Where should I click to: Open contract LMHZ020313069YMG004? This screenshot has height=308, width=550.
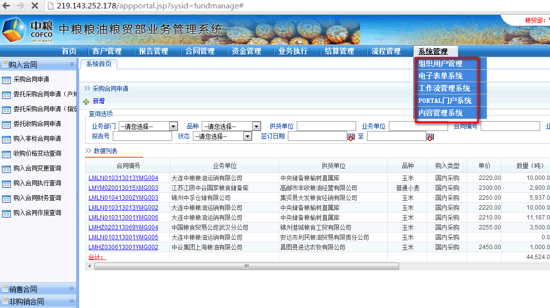[124, 227]
